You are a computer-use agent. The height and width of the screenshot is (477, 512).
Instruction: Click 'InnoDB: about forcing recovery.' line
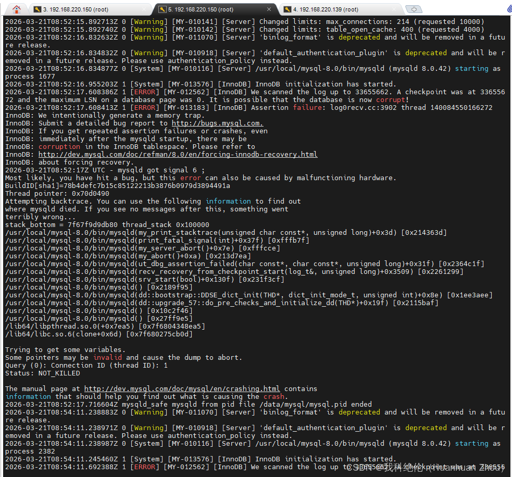tap(70, 162)
